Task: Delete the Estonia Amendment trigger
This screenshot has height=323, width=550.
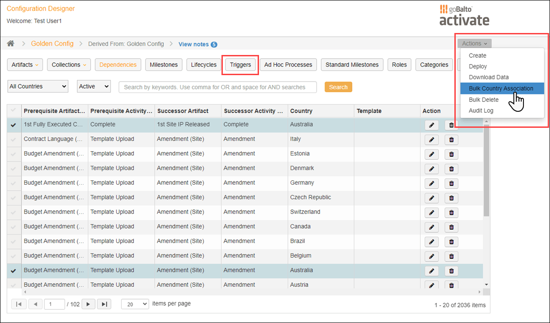Action: [451, 154]
